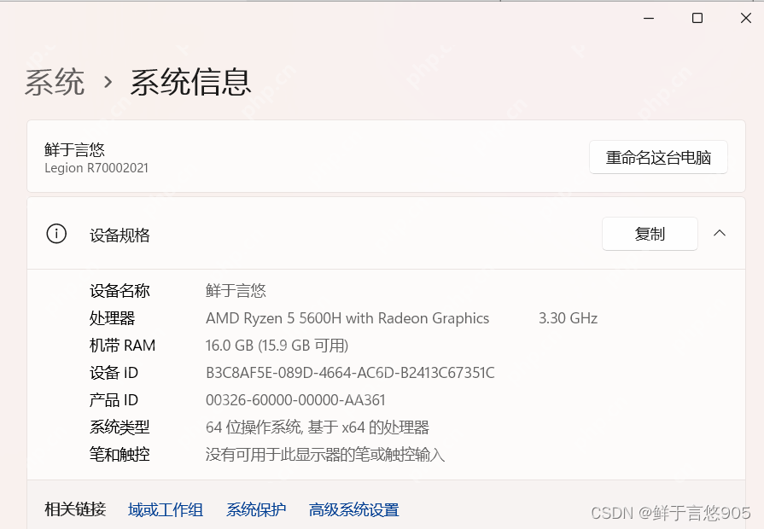Click the 设备规格 section header text
This screenshot has width=764, height=529.
120,235
